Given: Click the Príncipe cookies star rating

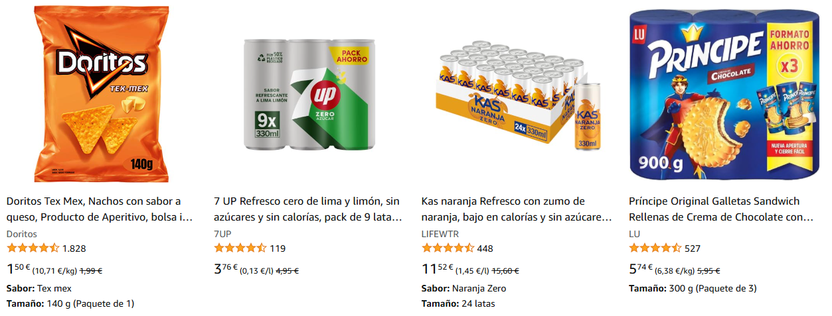Looking at the screenshot, I should pos(655,248).
